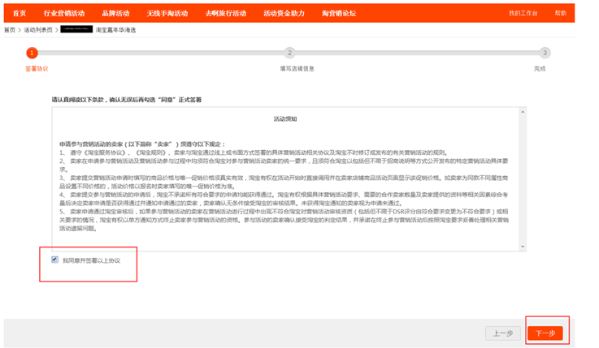Click the 填写店铺信息 step label
The image size is (599, 348).
click(x=297, y=69)
